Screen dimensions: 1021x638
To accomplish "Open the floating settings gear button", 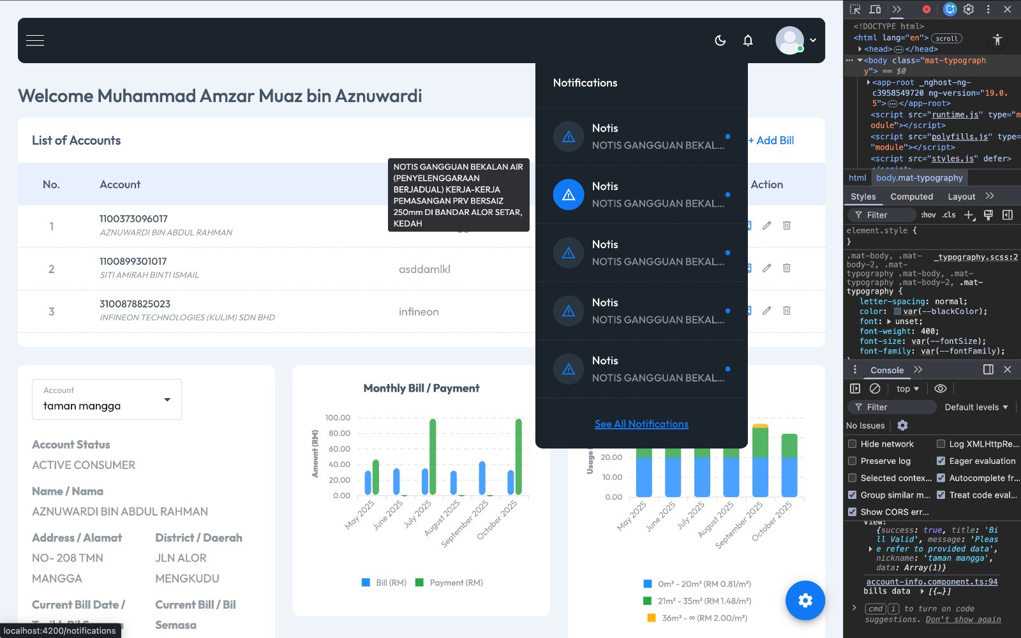I will [805, 600].
